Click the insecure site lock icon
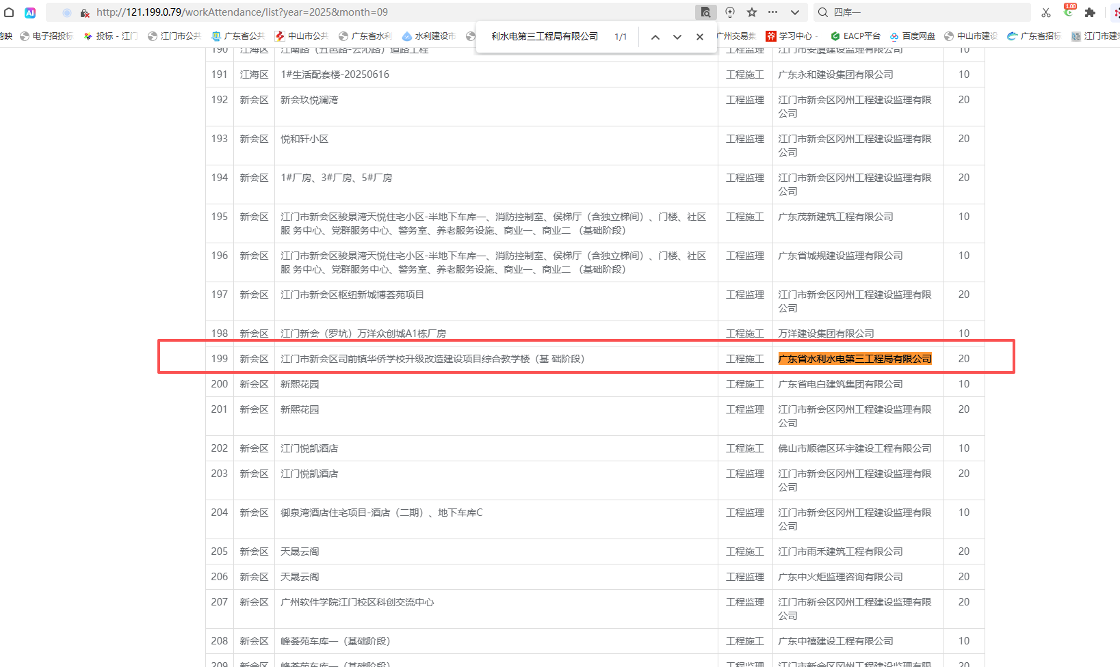Viewport: 1120px width, 667px height. tap(85, 13)
